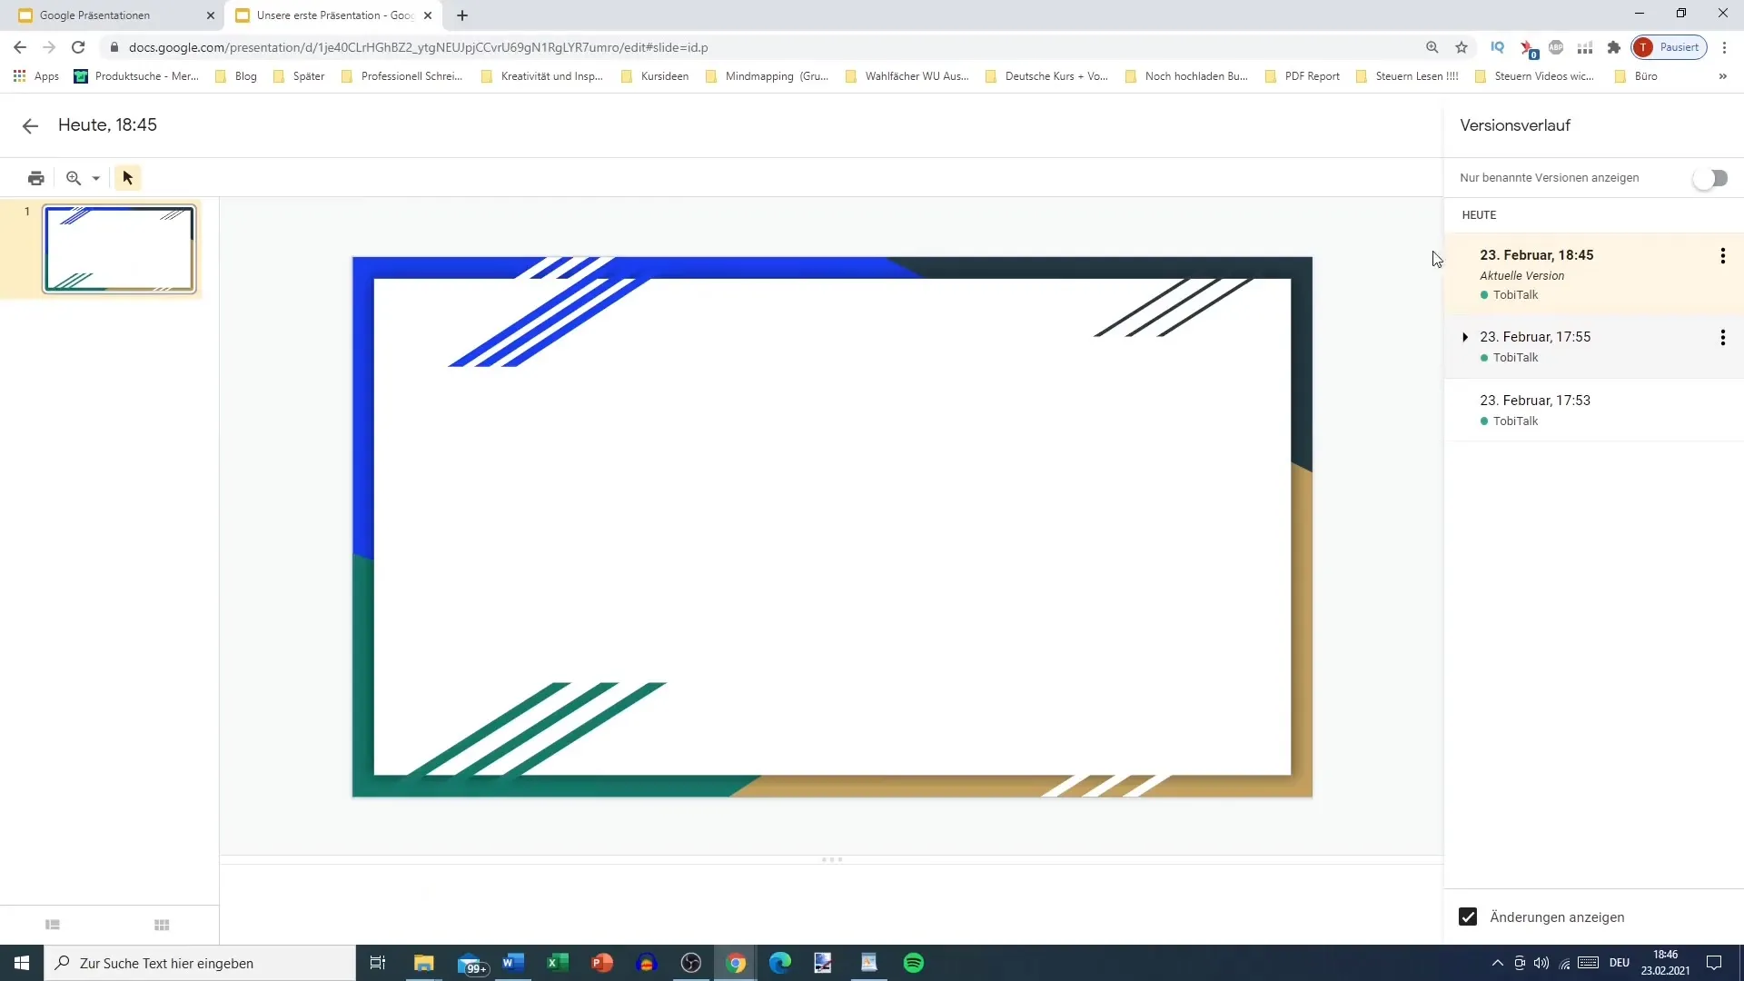The width and height of the screenshot is (1744, 981).
Task: Bookmark this page with star icon
Action: coord(1462,47)
